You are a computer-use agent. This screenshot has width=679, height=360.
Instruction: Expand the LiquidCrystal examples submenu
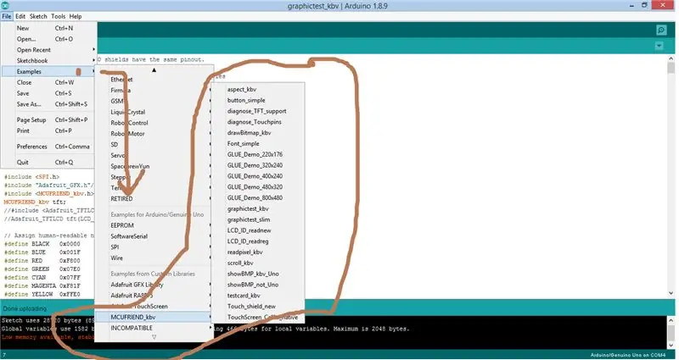(154, 112)
